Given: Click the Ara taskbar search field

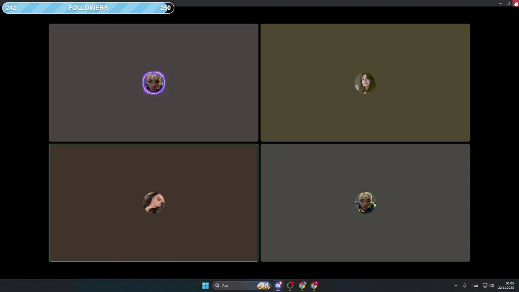Looking at the screenshot, I should pos(243,286).
